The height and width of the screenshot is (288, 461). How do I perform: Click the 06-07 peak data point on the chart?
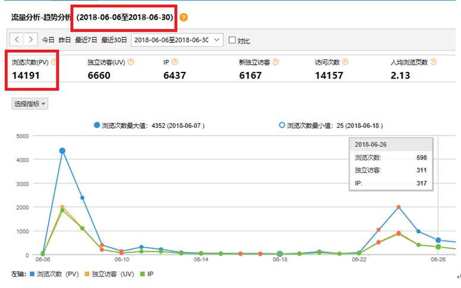[62, 151]
